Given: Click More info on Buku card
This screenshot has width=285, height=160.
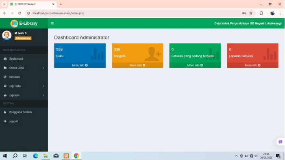Looking at the screenshot, I should (x=80, y=65).
